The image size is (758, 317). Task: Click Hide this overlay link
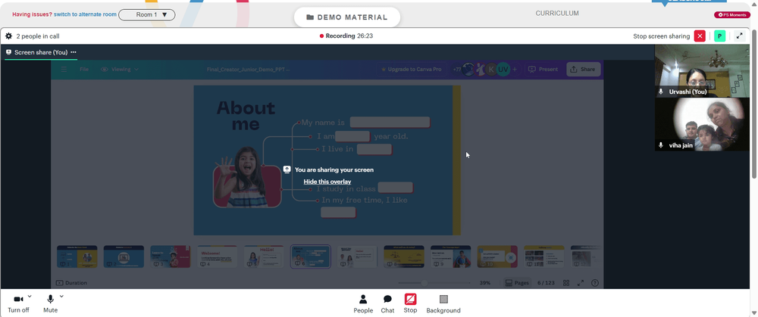tap(327, 182)
